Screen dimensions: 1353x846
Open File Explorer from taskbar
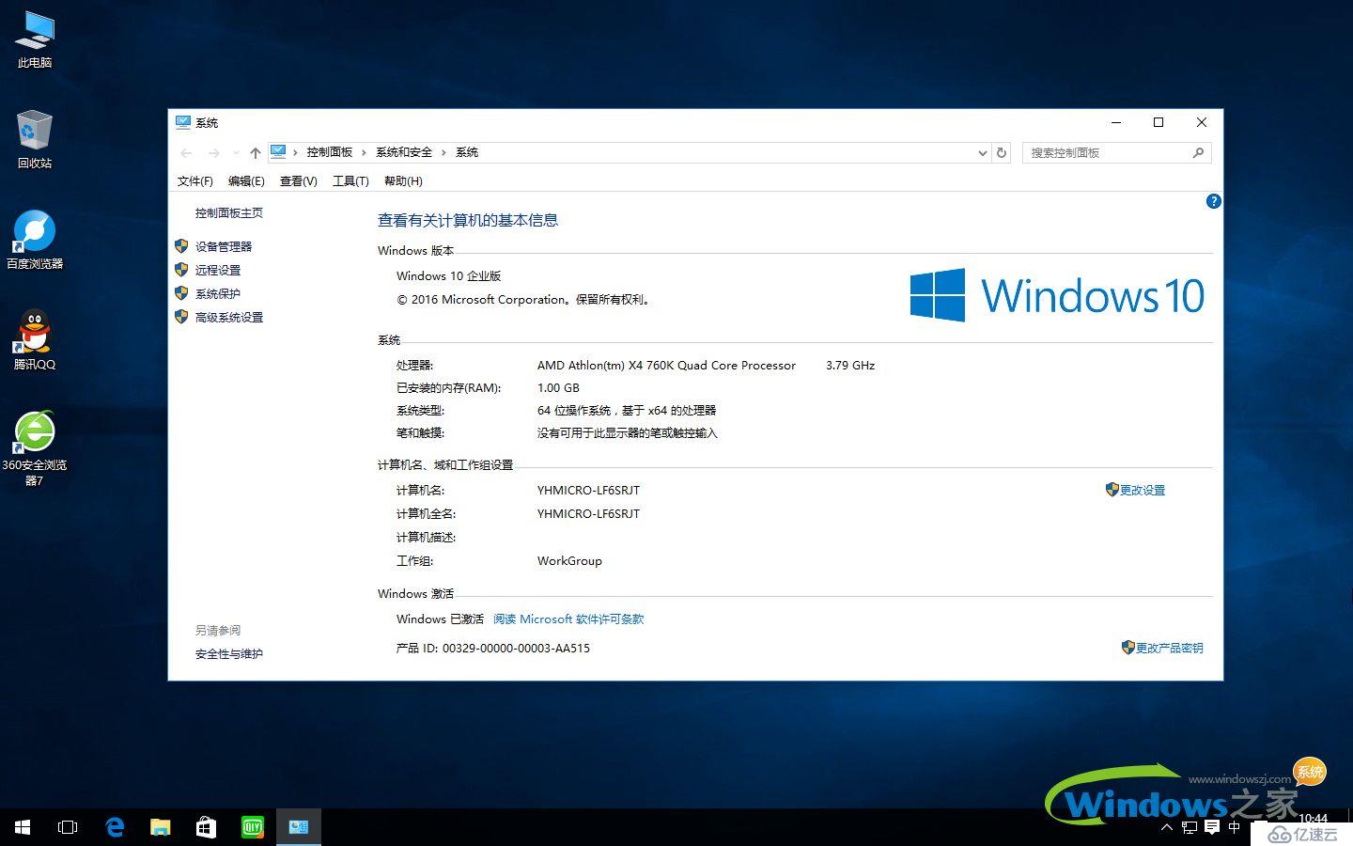click(160, 827)
